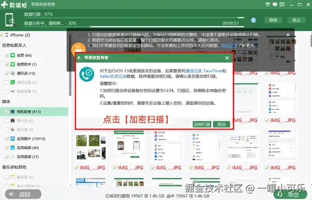Click the phone scan icon beside progress bars
This screenshot has width=312, height=200.
click(x=11, y=20)
